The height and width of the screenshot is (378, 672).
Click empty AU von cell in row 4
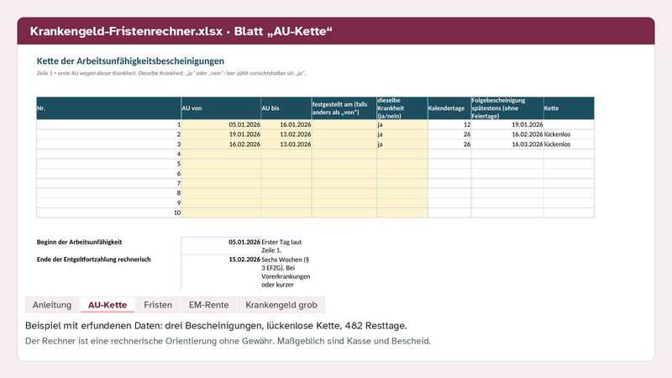click(221, 154)
